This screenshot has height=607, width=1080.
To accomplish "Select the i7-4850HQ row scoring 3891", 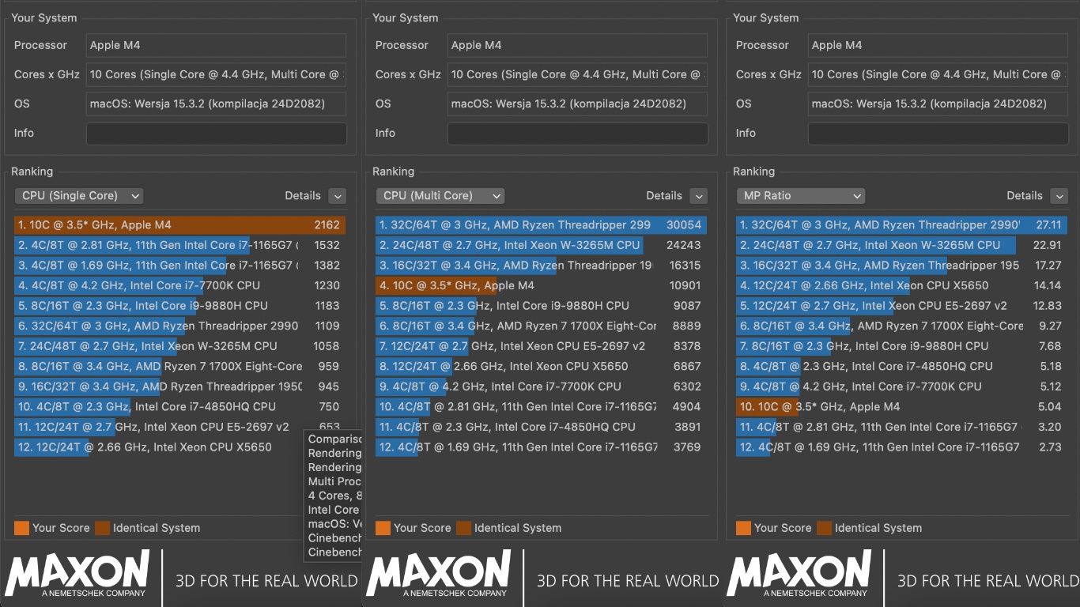I will [x=541, y=427].
